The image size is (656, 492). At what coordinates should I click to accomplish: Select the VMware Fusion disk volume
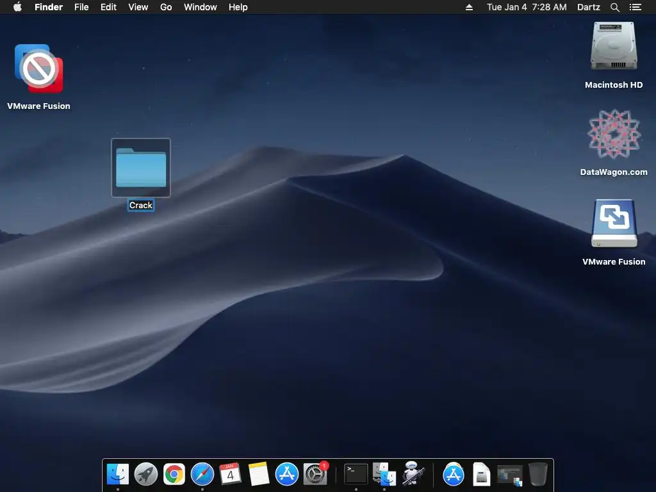coord(614,224)
